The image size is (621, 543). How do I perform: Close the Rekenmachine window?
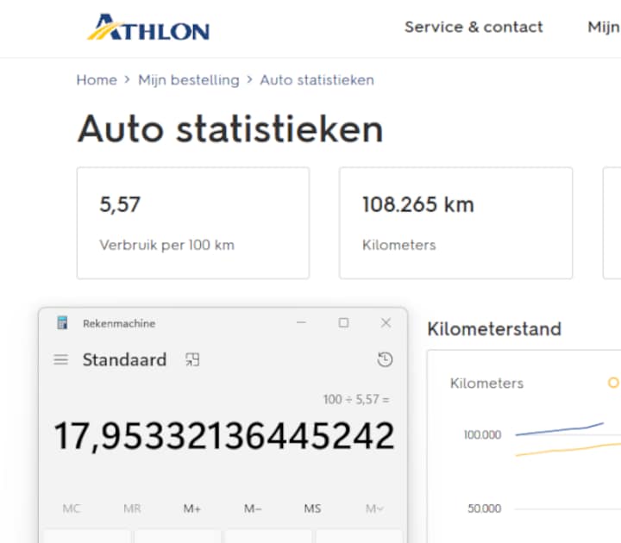tap(386, 322)
